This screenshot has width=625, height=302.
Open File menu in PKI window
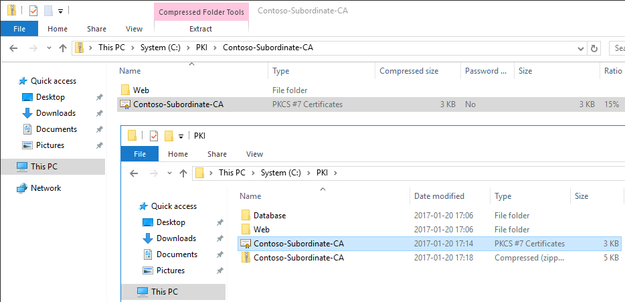click(139, 154)
